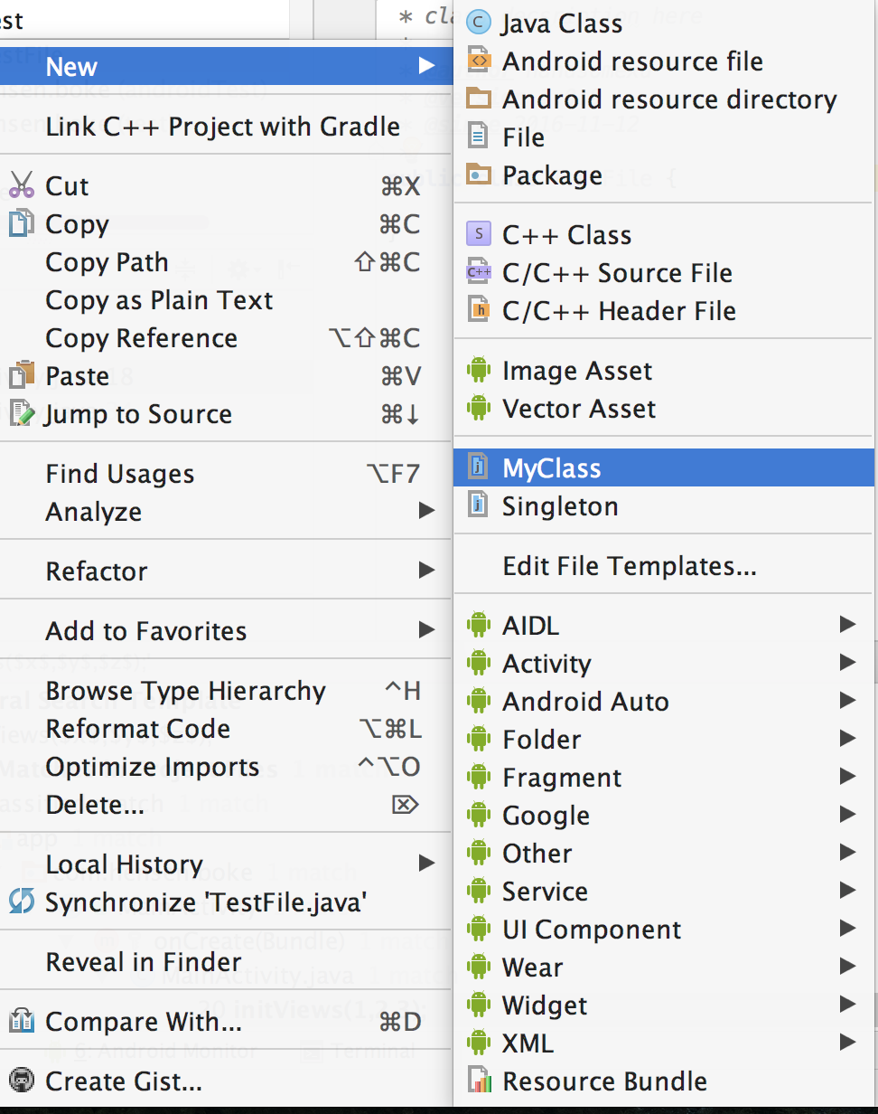This screenshot has height=1114, width=878.
Task: Expand the Refactor submenu arrow
Action: click(426, 571)
